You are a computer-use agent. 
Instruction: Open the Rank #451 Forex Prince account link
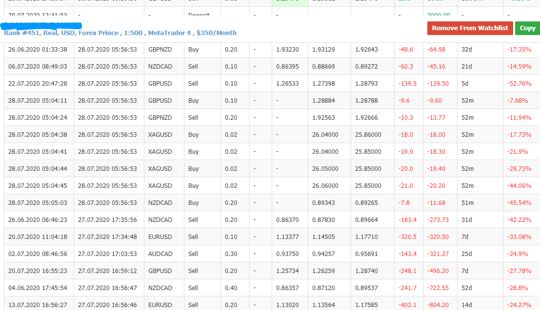click(120, 33)
